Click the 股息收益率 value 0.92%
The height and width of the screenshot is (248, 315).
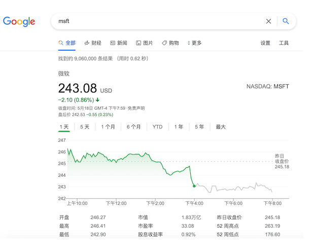188,234
